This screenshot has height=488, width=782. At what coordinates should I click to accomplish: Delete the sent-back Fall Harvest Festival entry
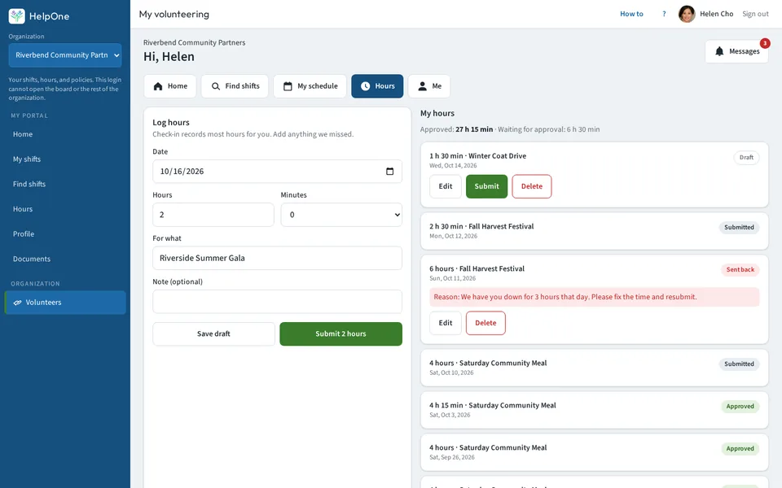pyautogui.click(x=485, y=323)
